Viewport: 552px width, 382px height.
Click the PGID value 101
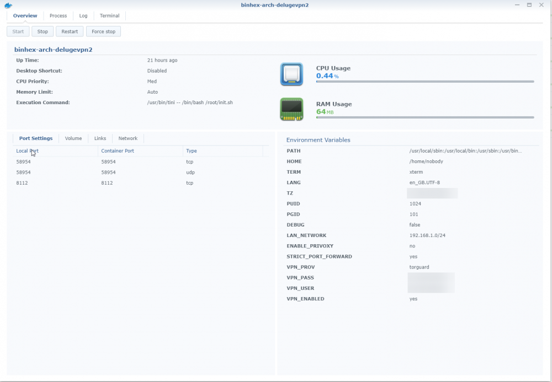pyautogui.click(x=413, y=214)
